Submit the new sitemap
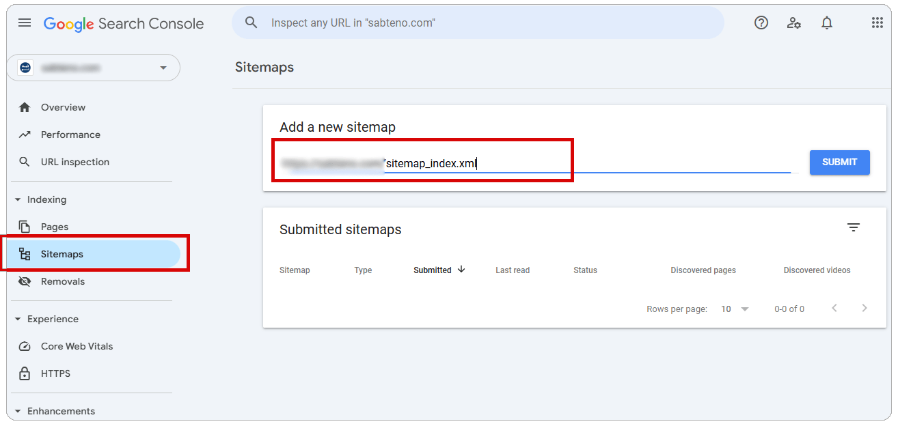 click(x=839, y=162)
